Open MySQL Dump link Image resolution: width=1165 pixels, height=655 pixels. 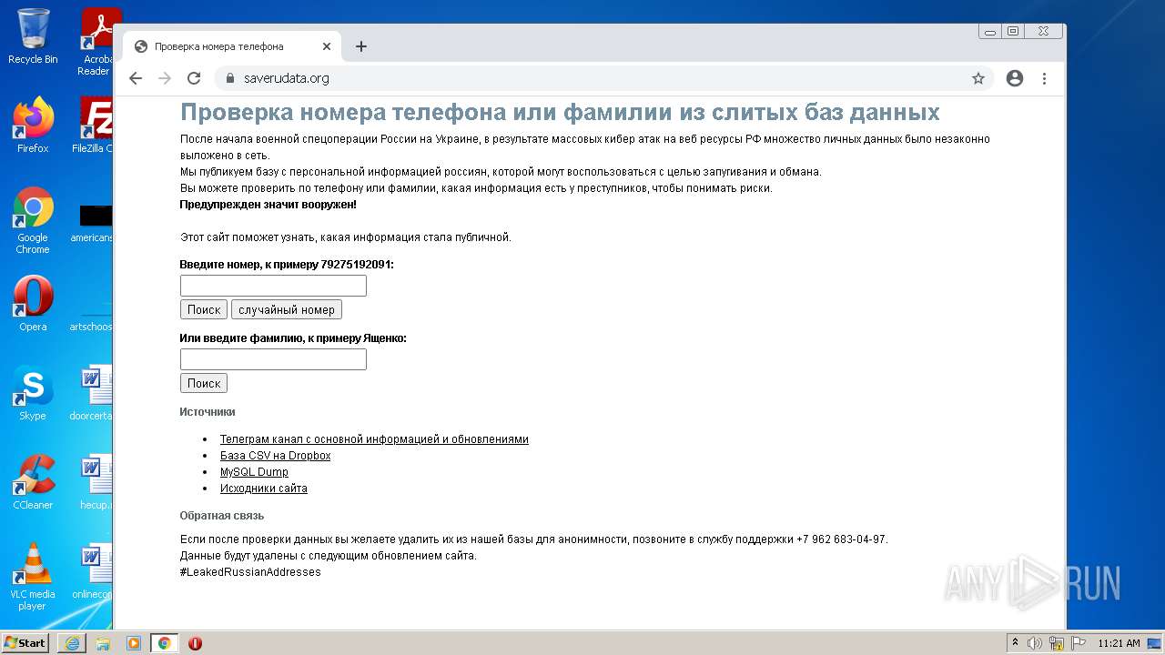pyautogui.click(x=254, y=472)
